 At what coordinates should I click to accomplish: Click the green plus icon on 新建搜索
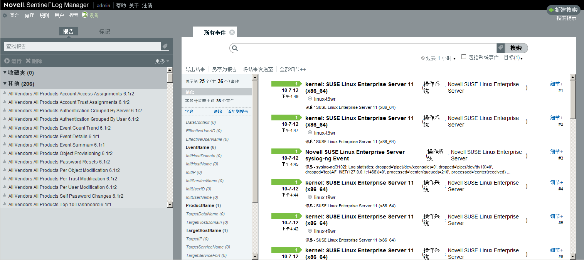551,10
